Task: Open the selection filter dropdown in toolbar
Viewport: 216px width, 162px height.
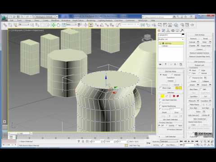Action: pyautogui.click(x=24, y=24)
